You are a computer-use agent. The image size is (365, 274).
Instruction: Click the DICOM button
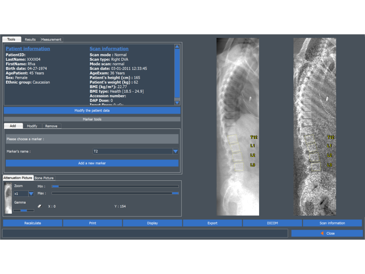(x=272, y=223)
